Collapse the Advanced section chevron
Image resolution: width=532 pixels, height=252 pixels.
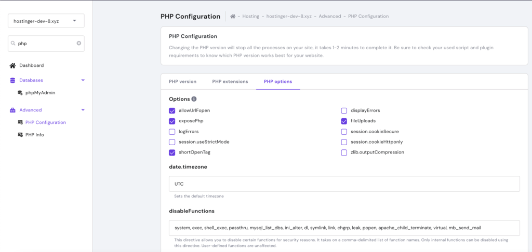click(83, 110)
